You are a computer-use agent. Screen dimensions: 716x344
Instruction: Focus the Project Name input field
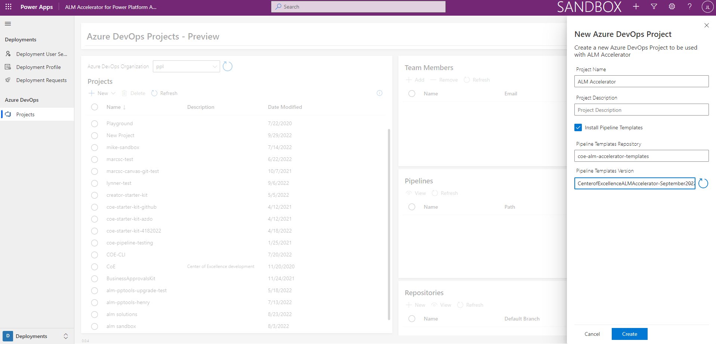[x=641, y=82]
